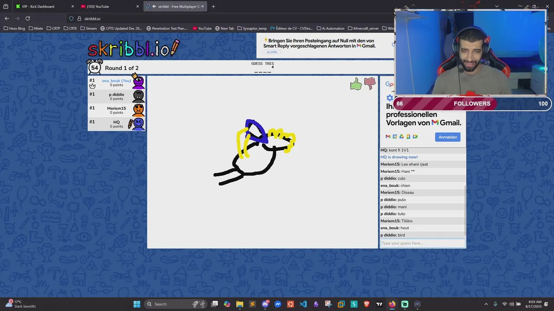Open clock showing 8:03 AM
The width and height of the screenshot is (554, 311).
coord(535,304)
